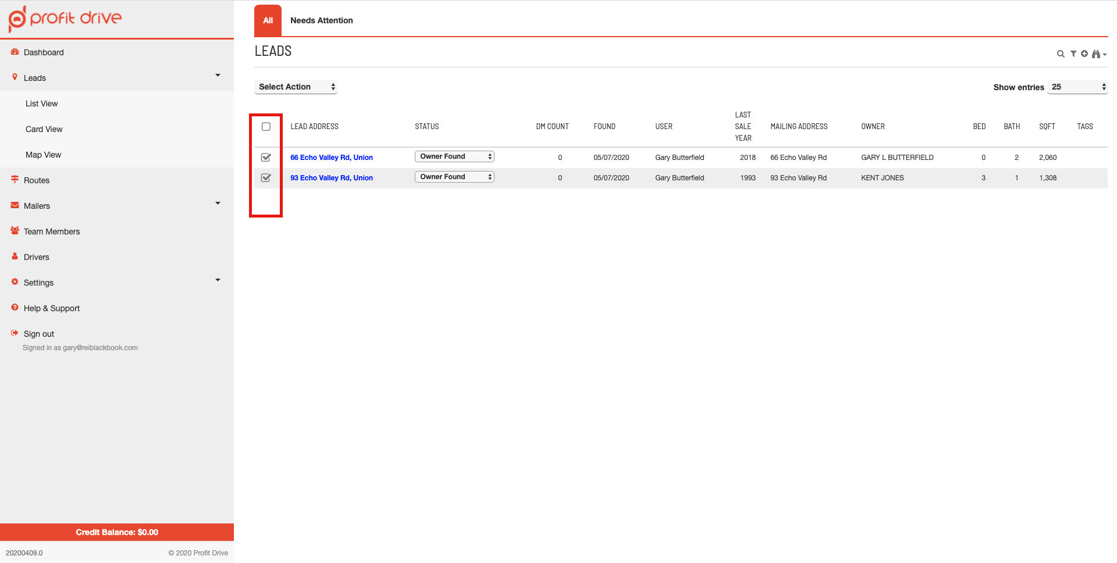The height and width of the screenshot is (563, 1117).
Task: Click the Credit Balance $0.00 bar
Action: tap(117, 532)
